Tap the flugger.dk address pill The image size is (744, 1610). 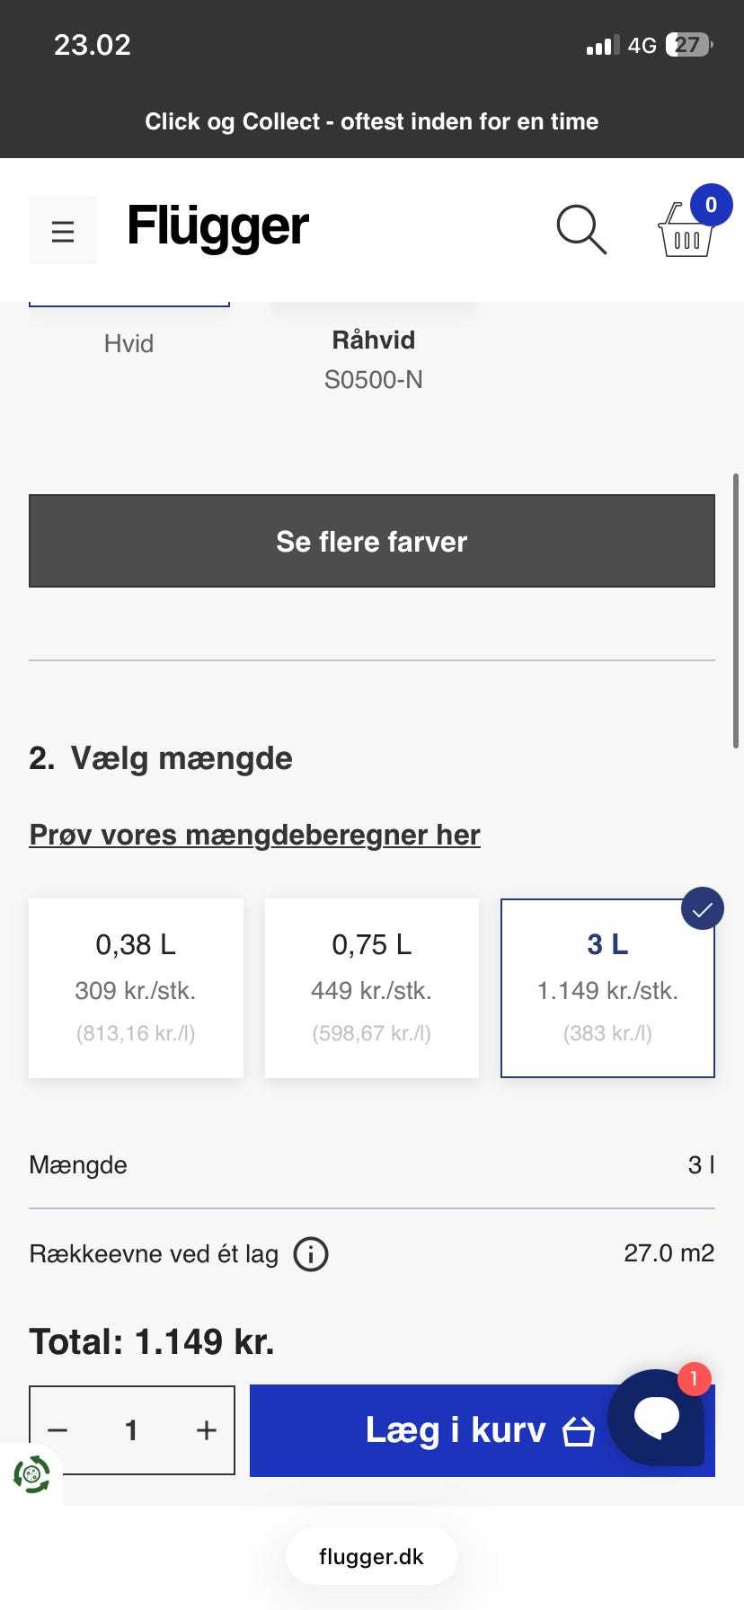(x=372, y=1557)
